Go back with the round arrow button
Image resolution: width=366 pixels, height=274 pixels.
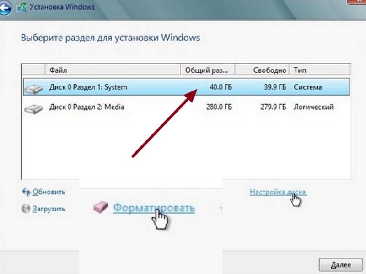point(5,8)
